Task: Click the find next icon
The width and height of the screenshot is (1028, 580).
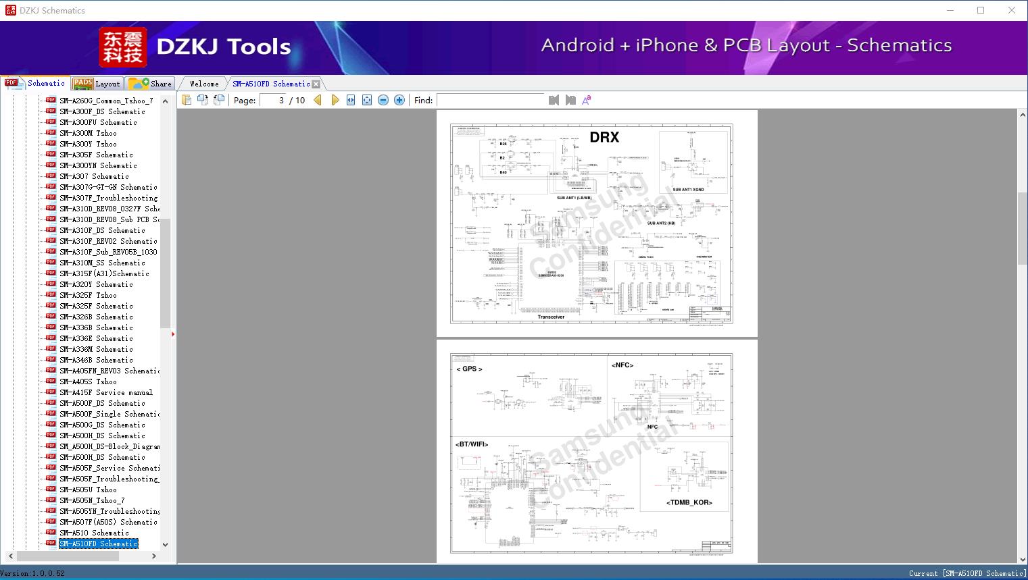Action: [x=570, y=100]
